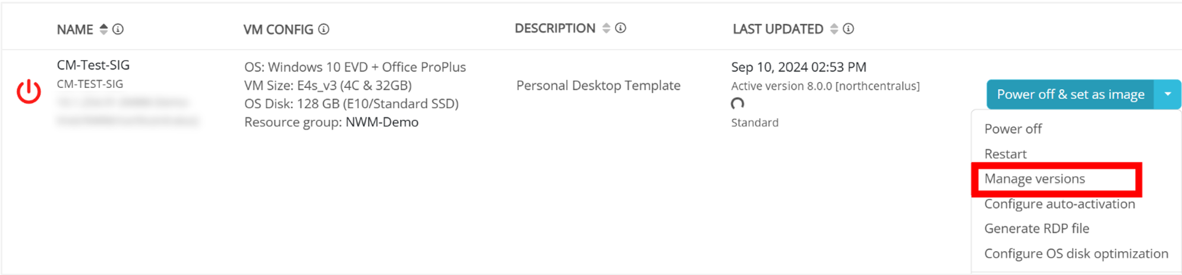The width and height of the screenshot is (1182, 275).
Task: Click Generate RDP file option
Action: pos(1036,229)
